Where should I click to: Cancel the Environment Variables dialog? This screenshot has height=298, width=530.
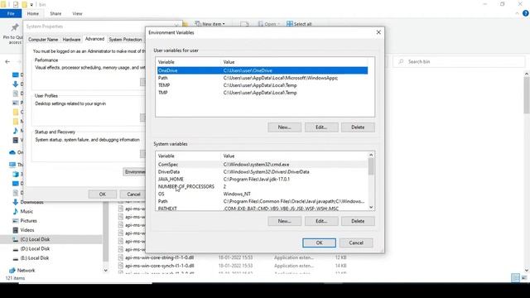356,243
